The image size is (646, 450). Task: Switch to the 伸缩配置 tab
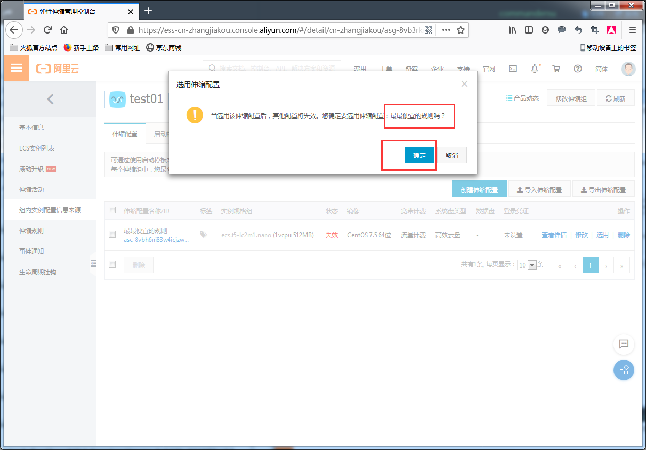125,134
